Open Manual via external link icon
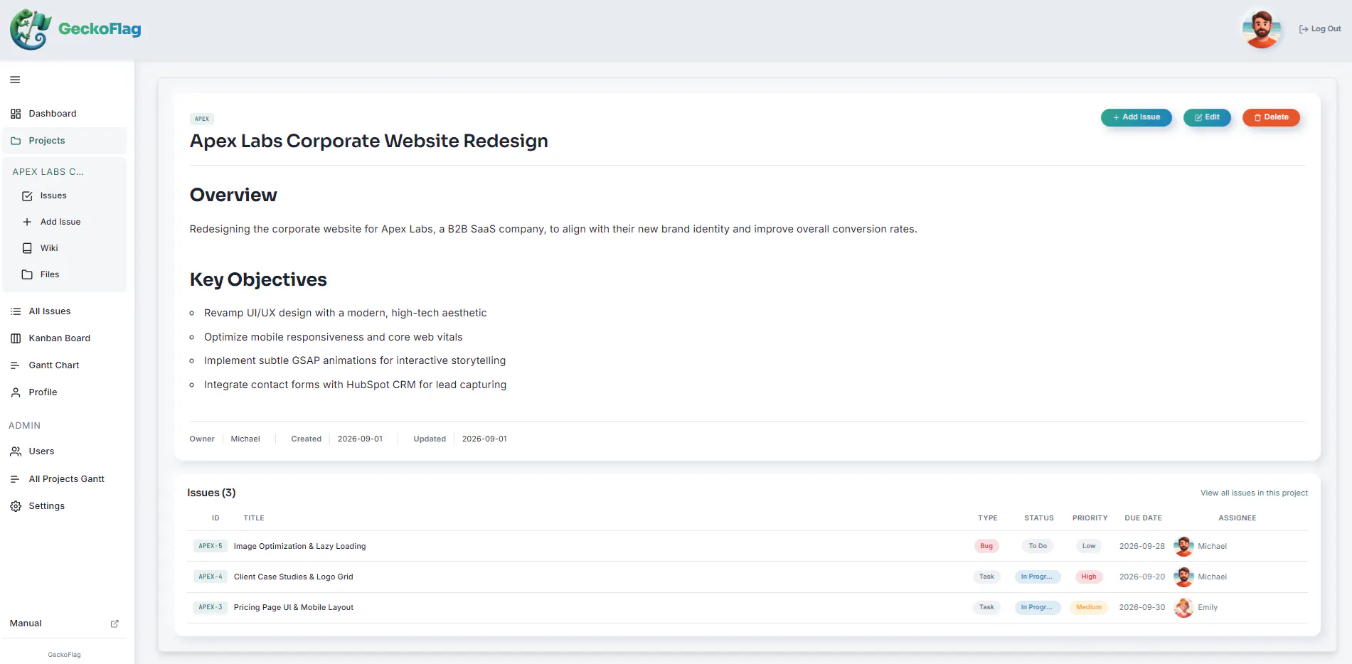 115,623
